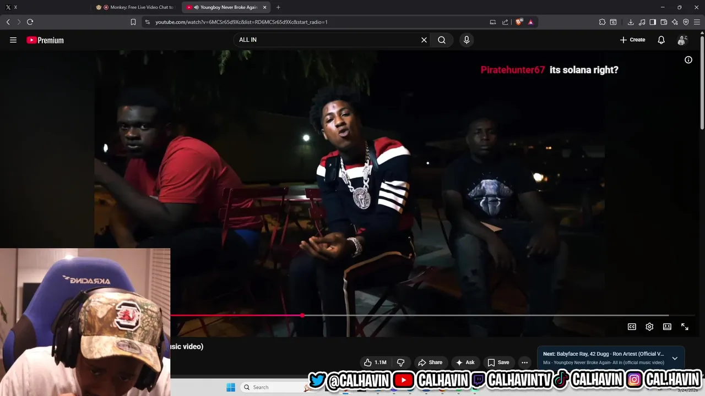This screenshot has height=396, width=705.
Task: Reload the current page
Action: pos(30,22)
